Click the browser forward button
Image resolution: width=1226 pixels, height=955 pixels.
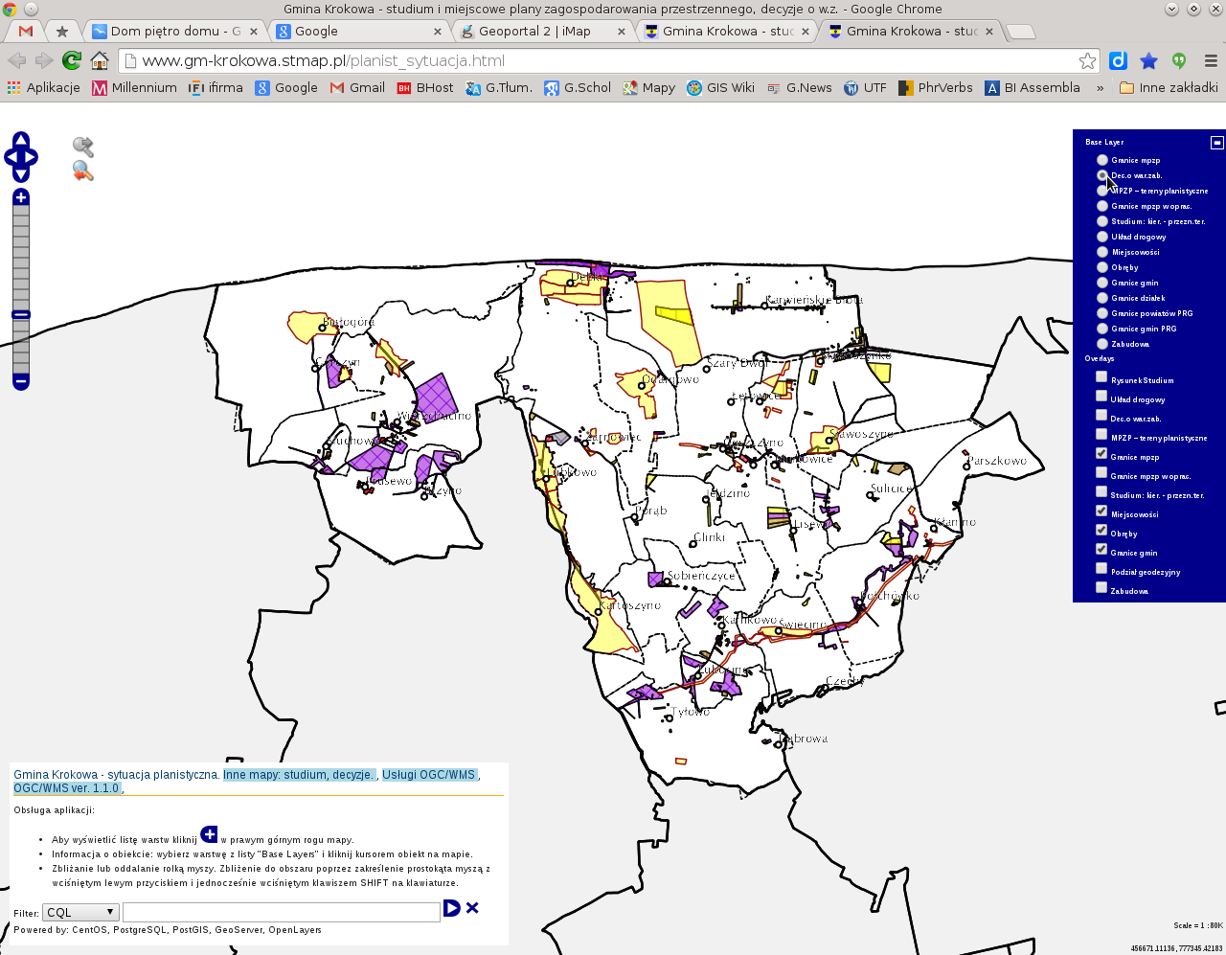pyautogui.click(x=44, y=60)
